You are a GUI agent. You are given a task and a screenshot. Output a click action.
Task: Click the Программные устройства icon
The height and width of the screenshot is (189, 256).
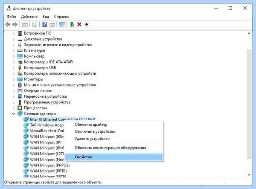point(20,102)
